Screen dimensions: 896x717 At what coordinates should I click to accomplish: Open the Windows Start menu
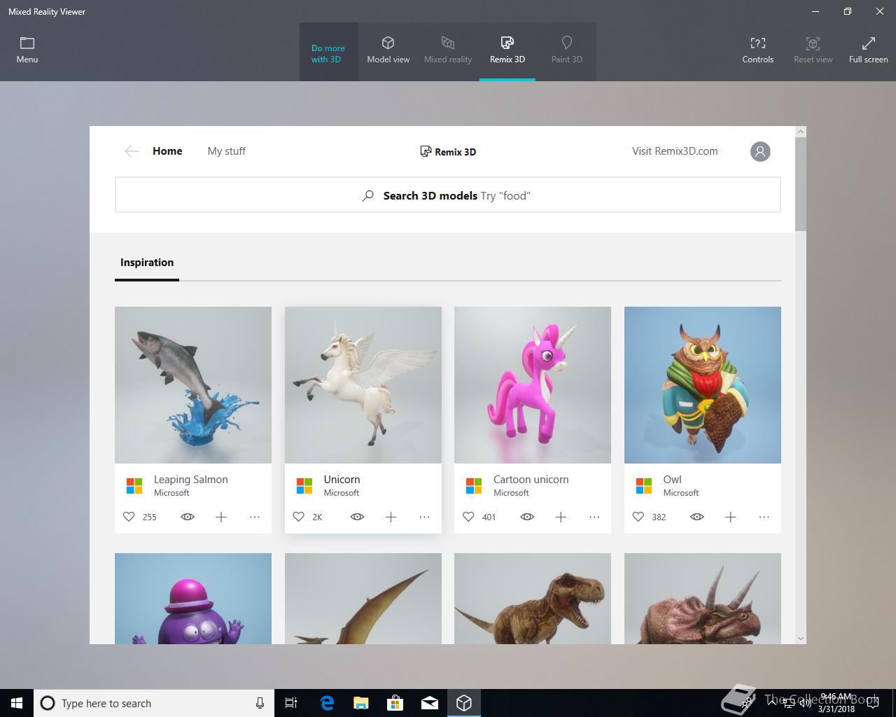click(x=17, y=703)
